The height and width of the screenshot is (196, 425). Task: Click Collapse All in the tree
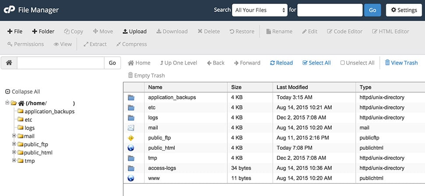[x=23, y=92]
